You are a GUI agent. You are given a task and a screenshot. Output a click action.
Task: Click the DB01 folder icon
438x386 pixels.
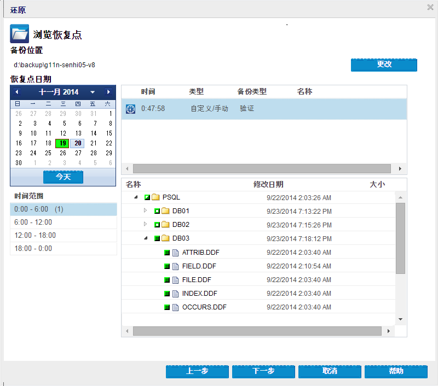tap(165, 211)
